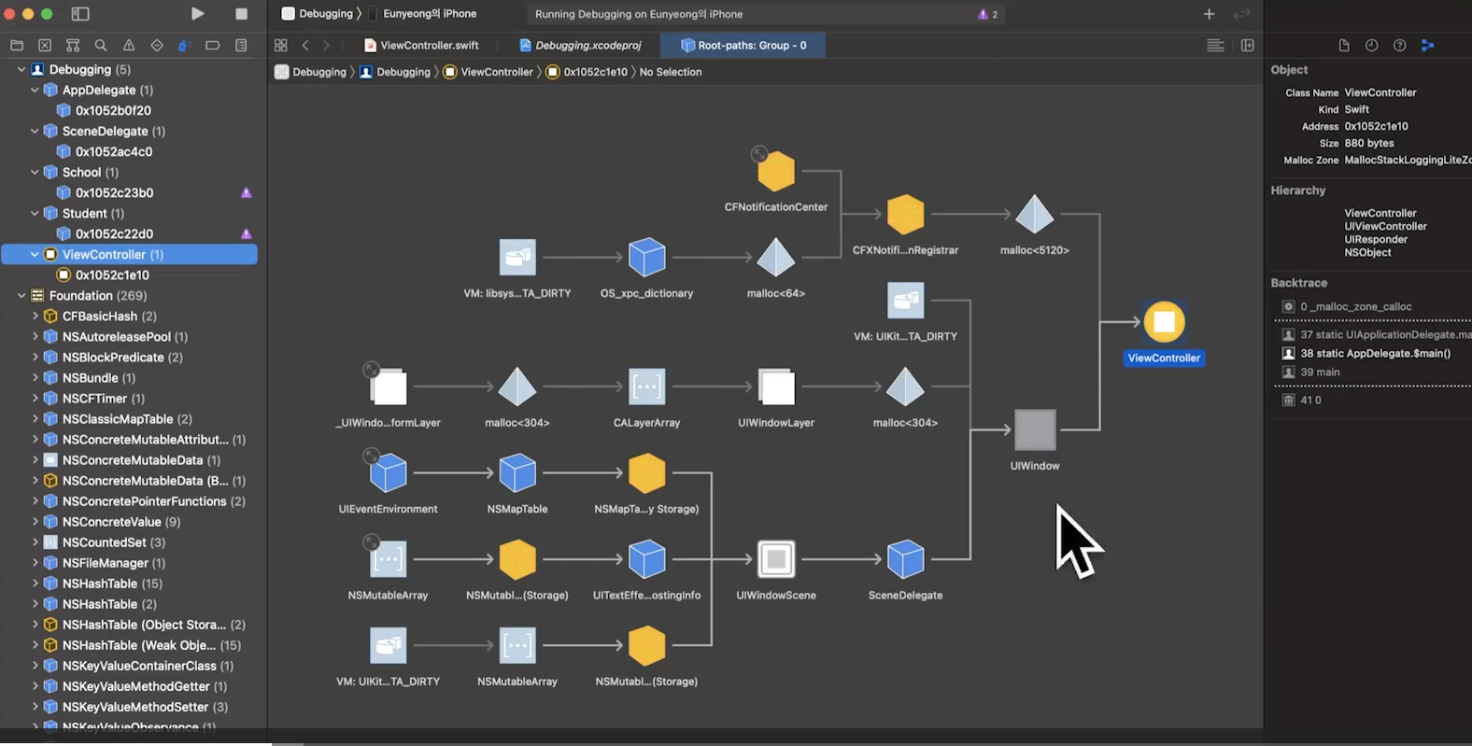The height and width of the screenshot is (746, 1472).
Task: Open the Quick Help inspector
Action: click(1399, 45)
